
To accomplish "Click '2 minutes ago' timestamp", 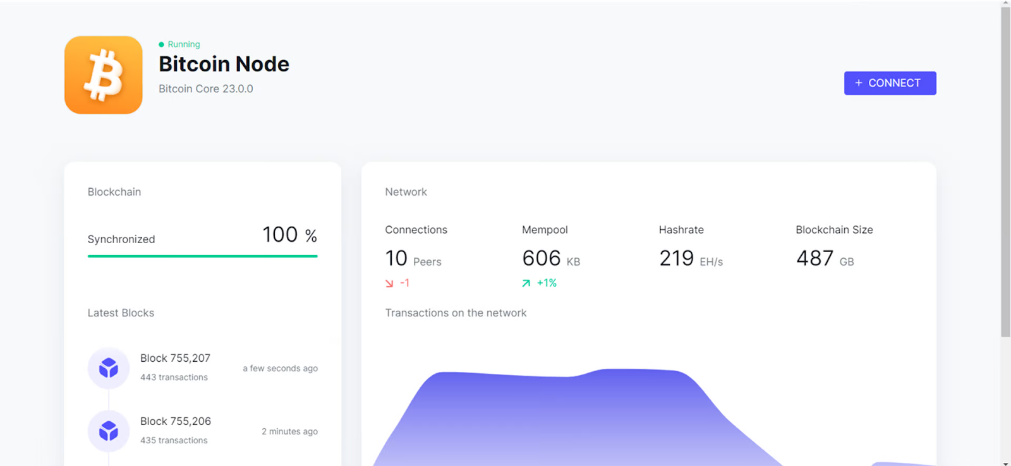I will (290, 431).
